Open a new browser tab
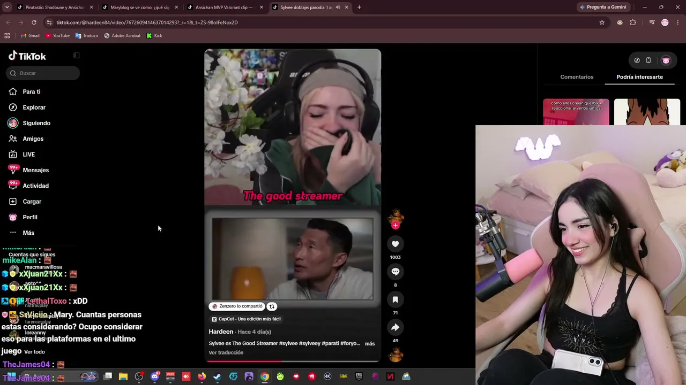This screenshot has width=686, height=385. pyautogui.click(x=359, y=7)
